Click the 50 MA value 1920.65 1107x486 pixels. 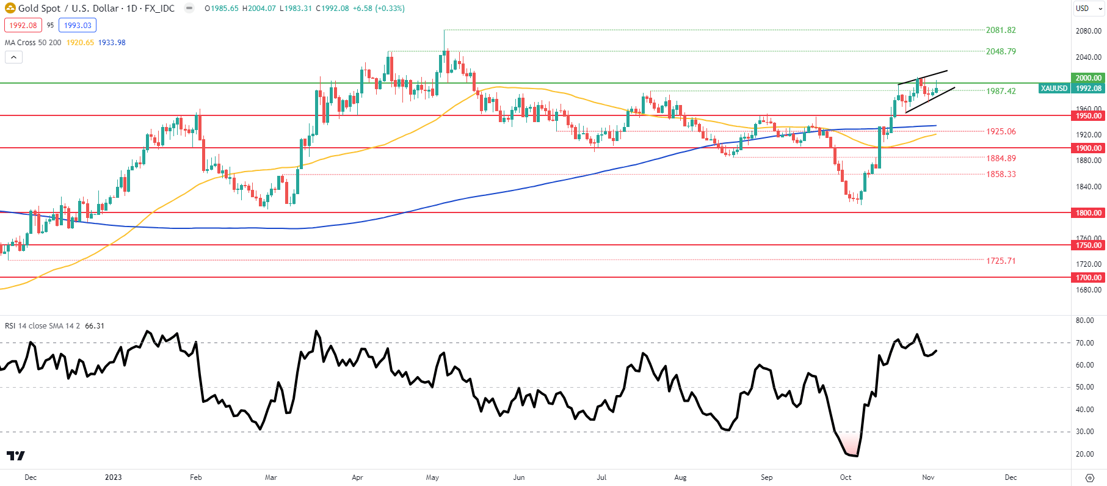coord(80,43)
